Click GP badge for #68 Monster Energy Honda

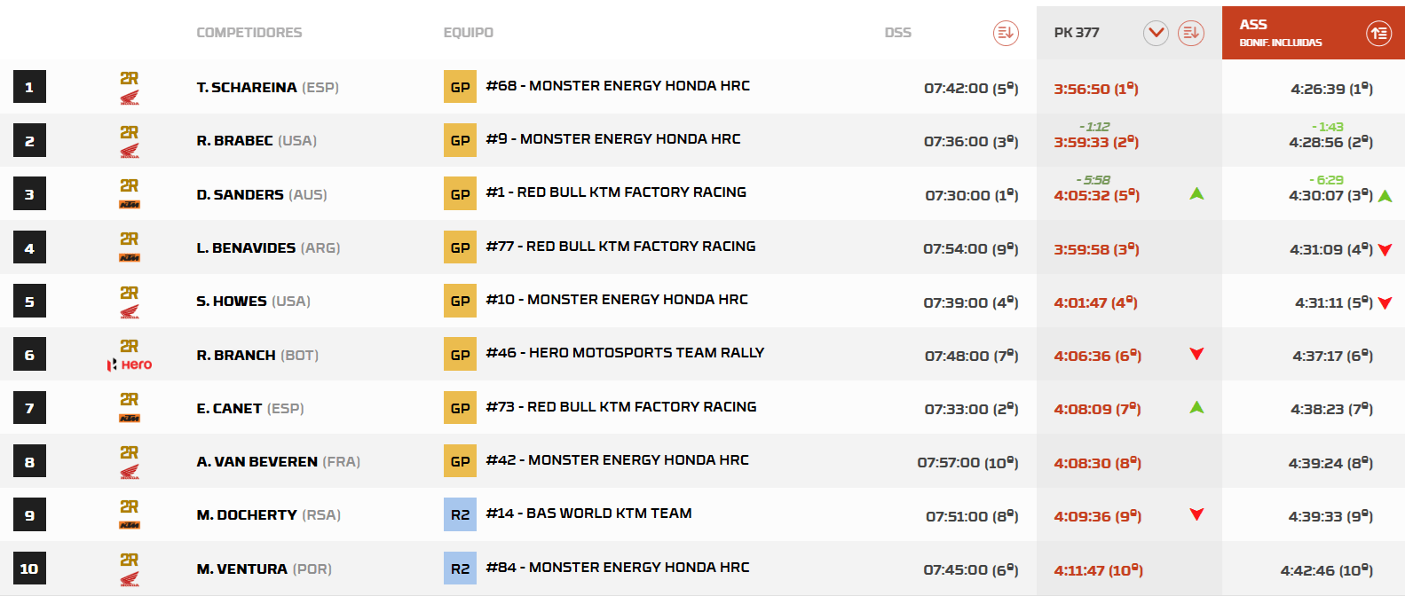coord(460,87)
